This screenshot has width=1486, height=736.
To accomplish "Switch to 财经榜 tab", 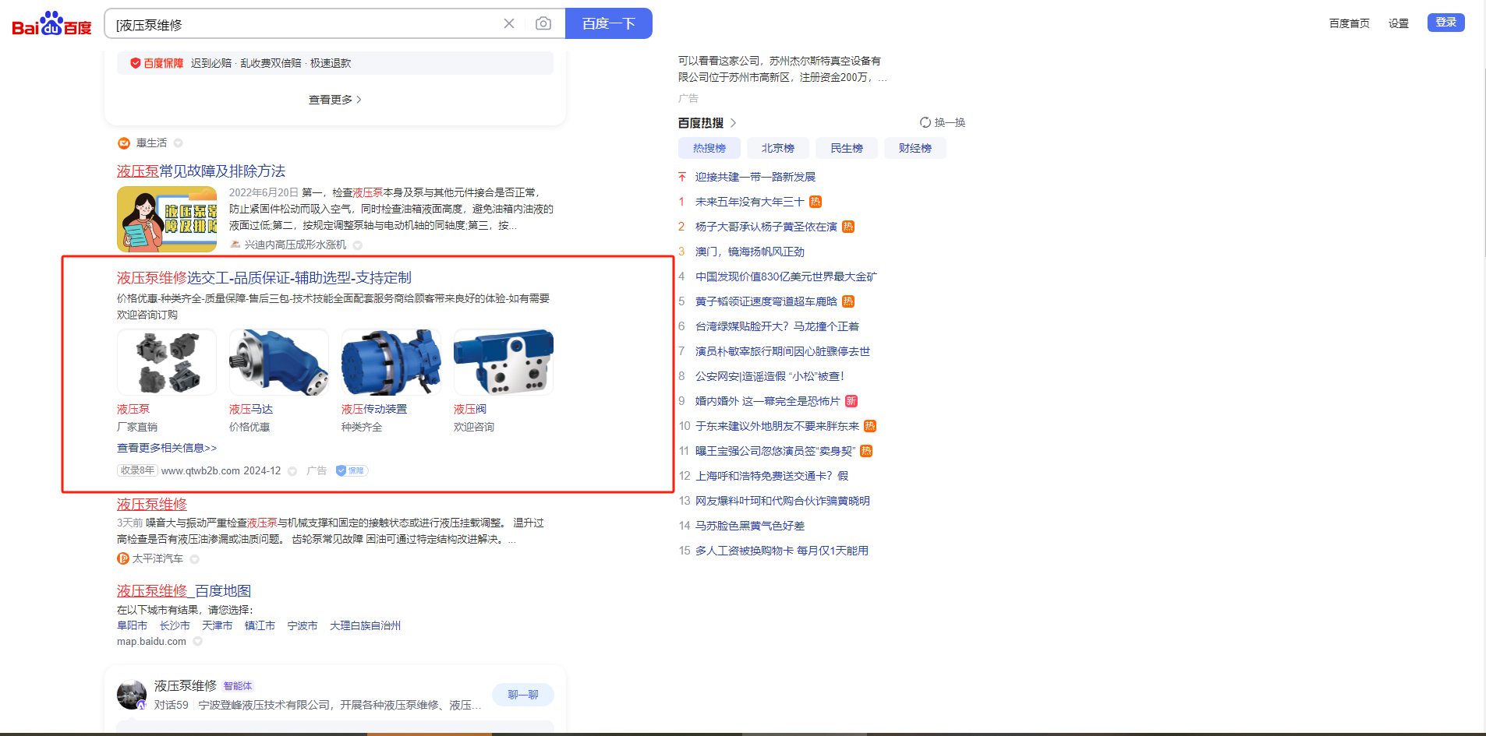I will click(x=915, y=148).
